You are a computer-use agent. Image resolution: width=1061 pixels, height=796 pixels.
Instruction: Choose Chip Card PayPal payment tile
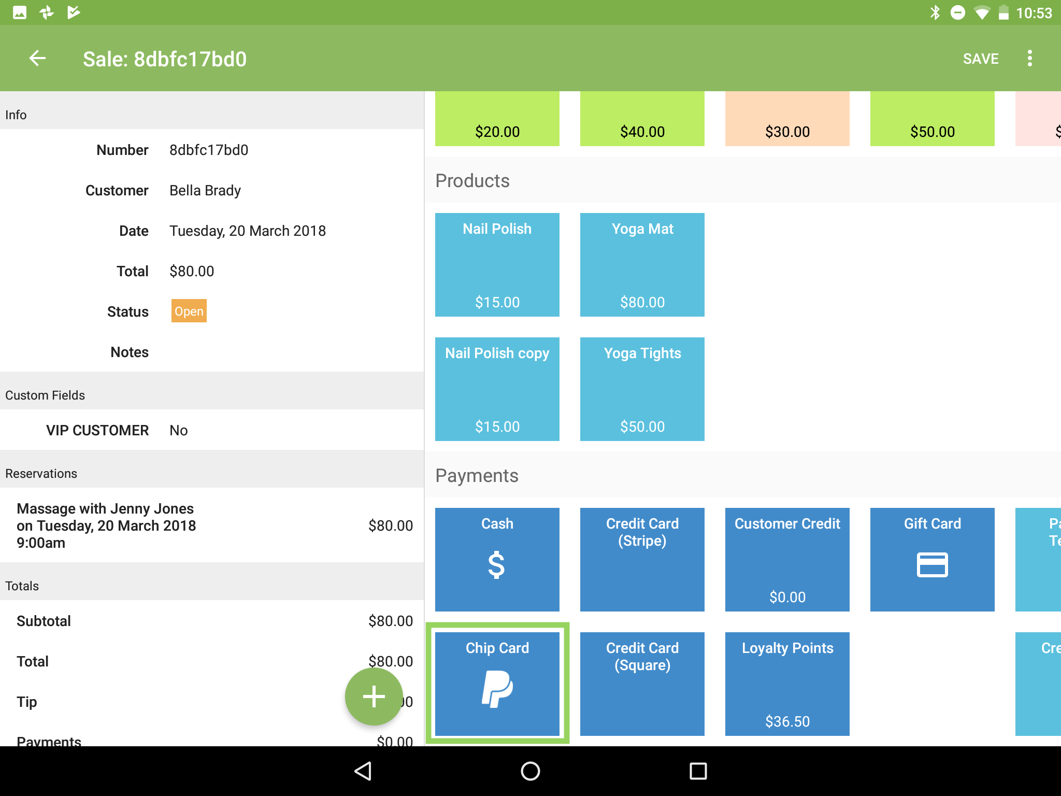coord(497,684)
